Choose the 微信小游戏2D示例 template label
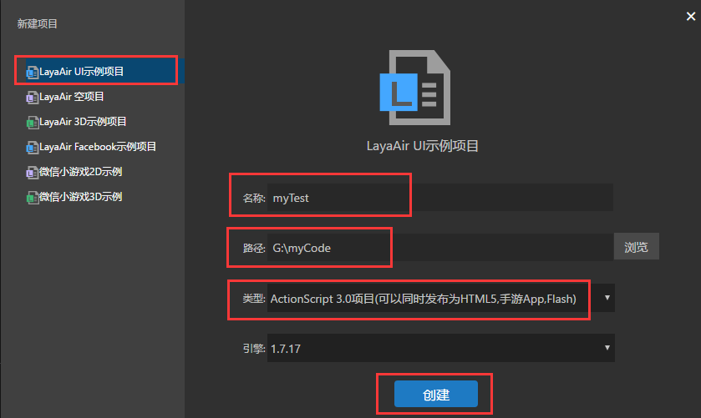This screenshot has height=418, width=701. point(80,172)
